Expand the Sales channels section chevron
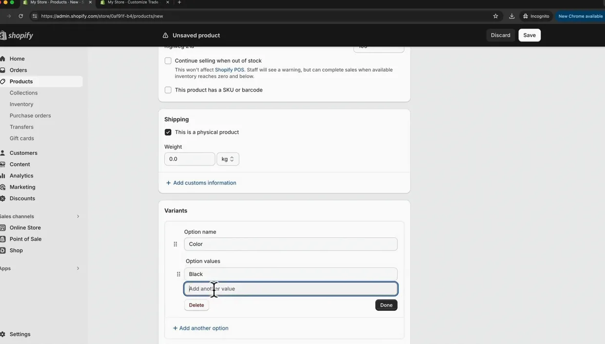This screenshot has height=344, width=605. coord(78,216)
